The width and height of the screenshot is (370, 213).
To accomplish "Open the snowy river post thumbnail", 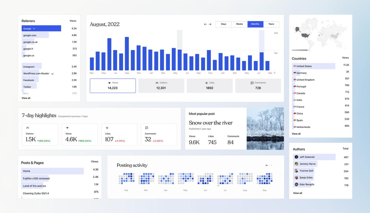I will 265,129.
